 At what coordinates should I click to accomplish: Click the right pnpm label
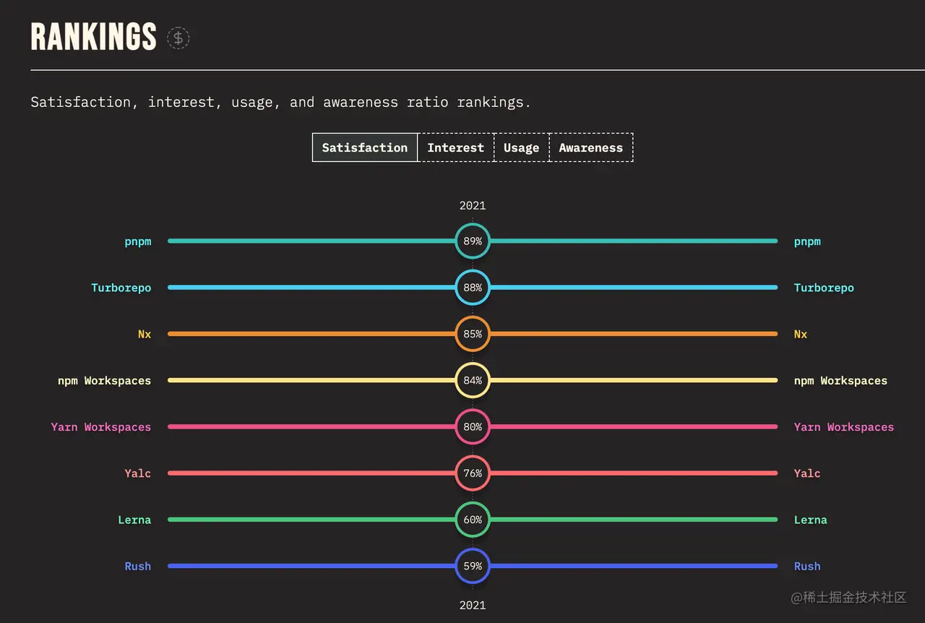pyautogui.click(x=807, y=241)
